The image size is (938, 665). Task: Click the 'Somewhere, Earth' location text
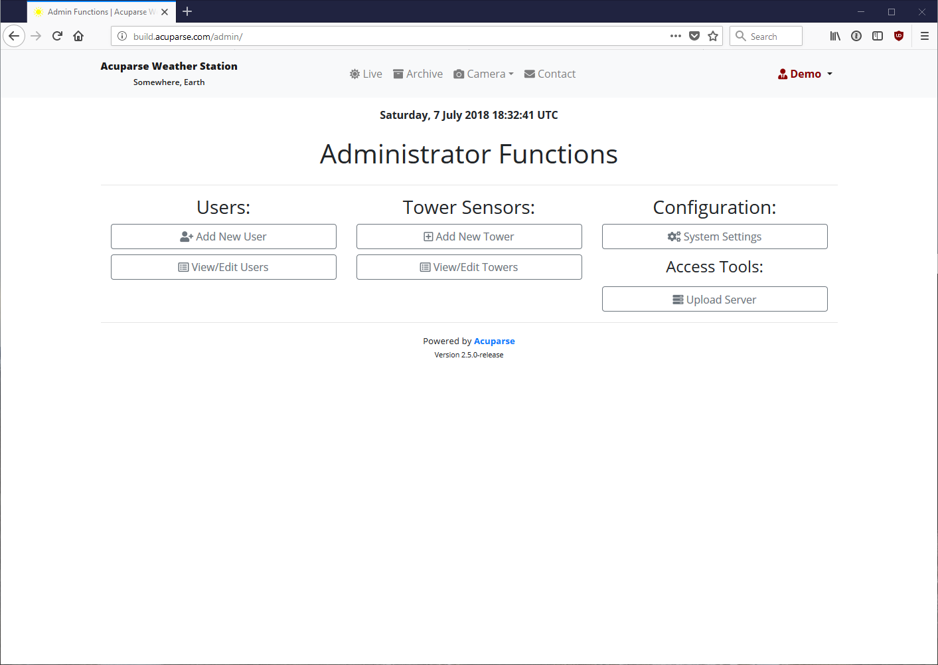point(169,82)
